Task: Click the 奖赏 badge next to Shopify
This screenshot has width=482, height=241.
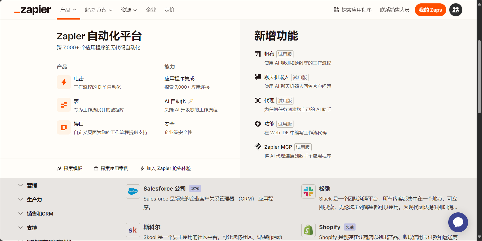Action: point(350,227)
